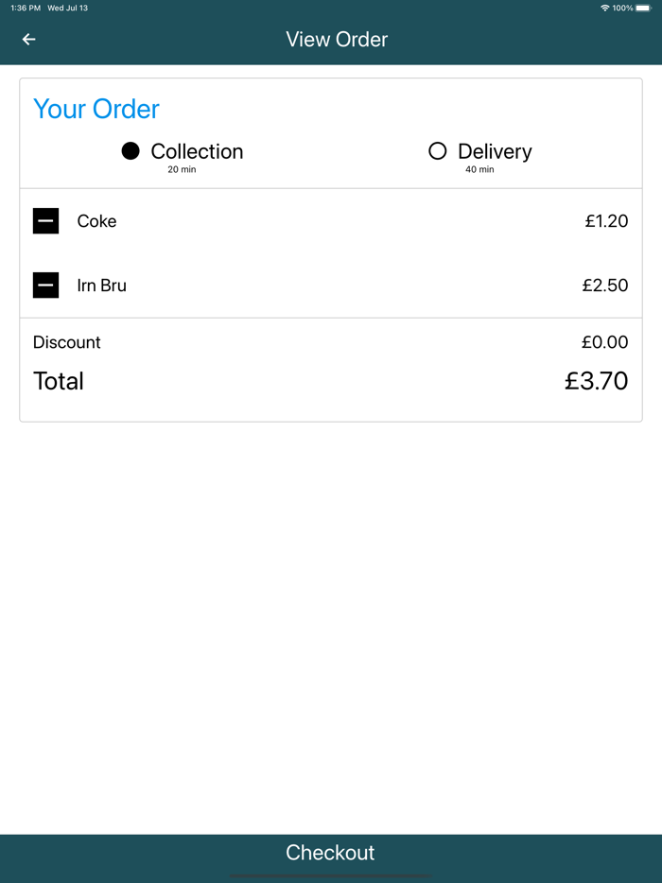
Task: Tap the Coke price £1.20
Action: point(606,221)
